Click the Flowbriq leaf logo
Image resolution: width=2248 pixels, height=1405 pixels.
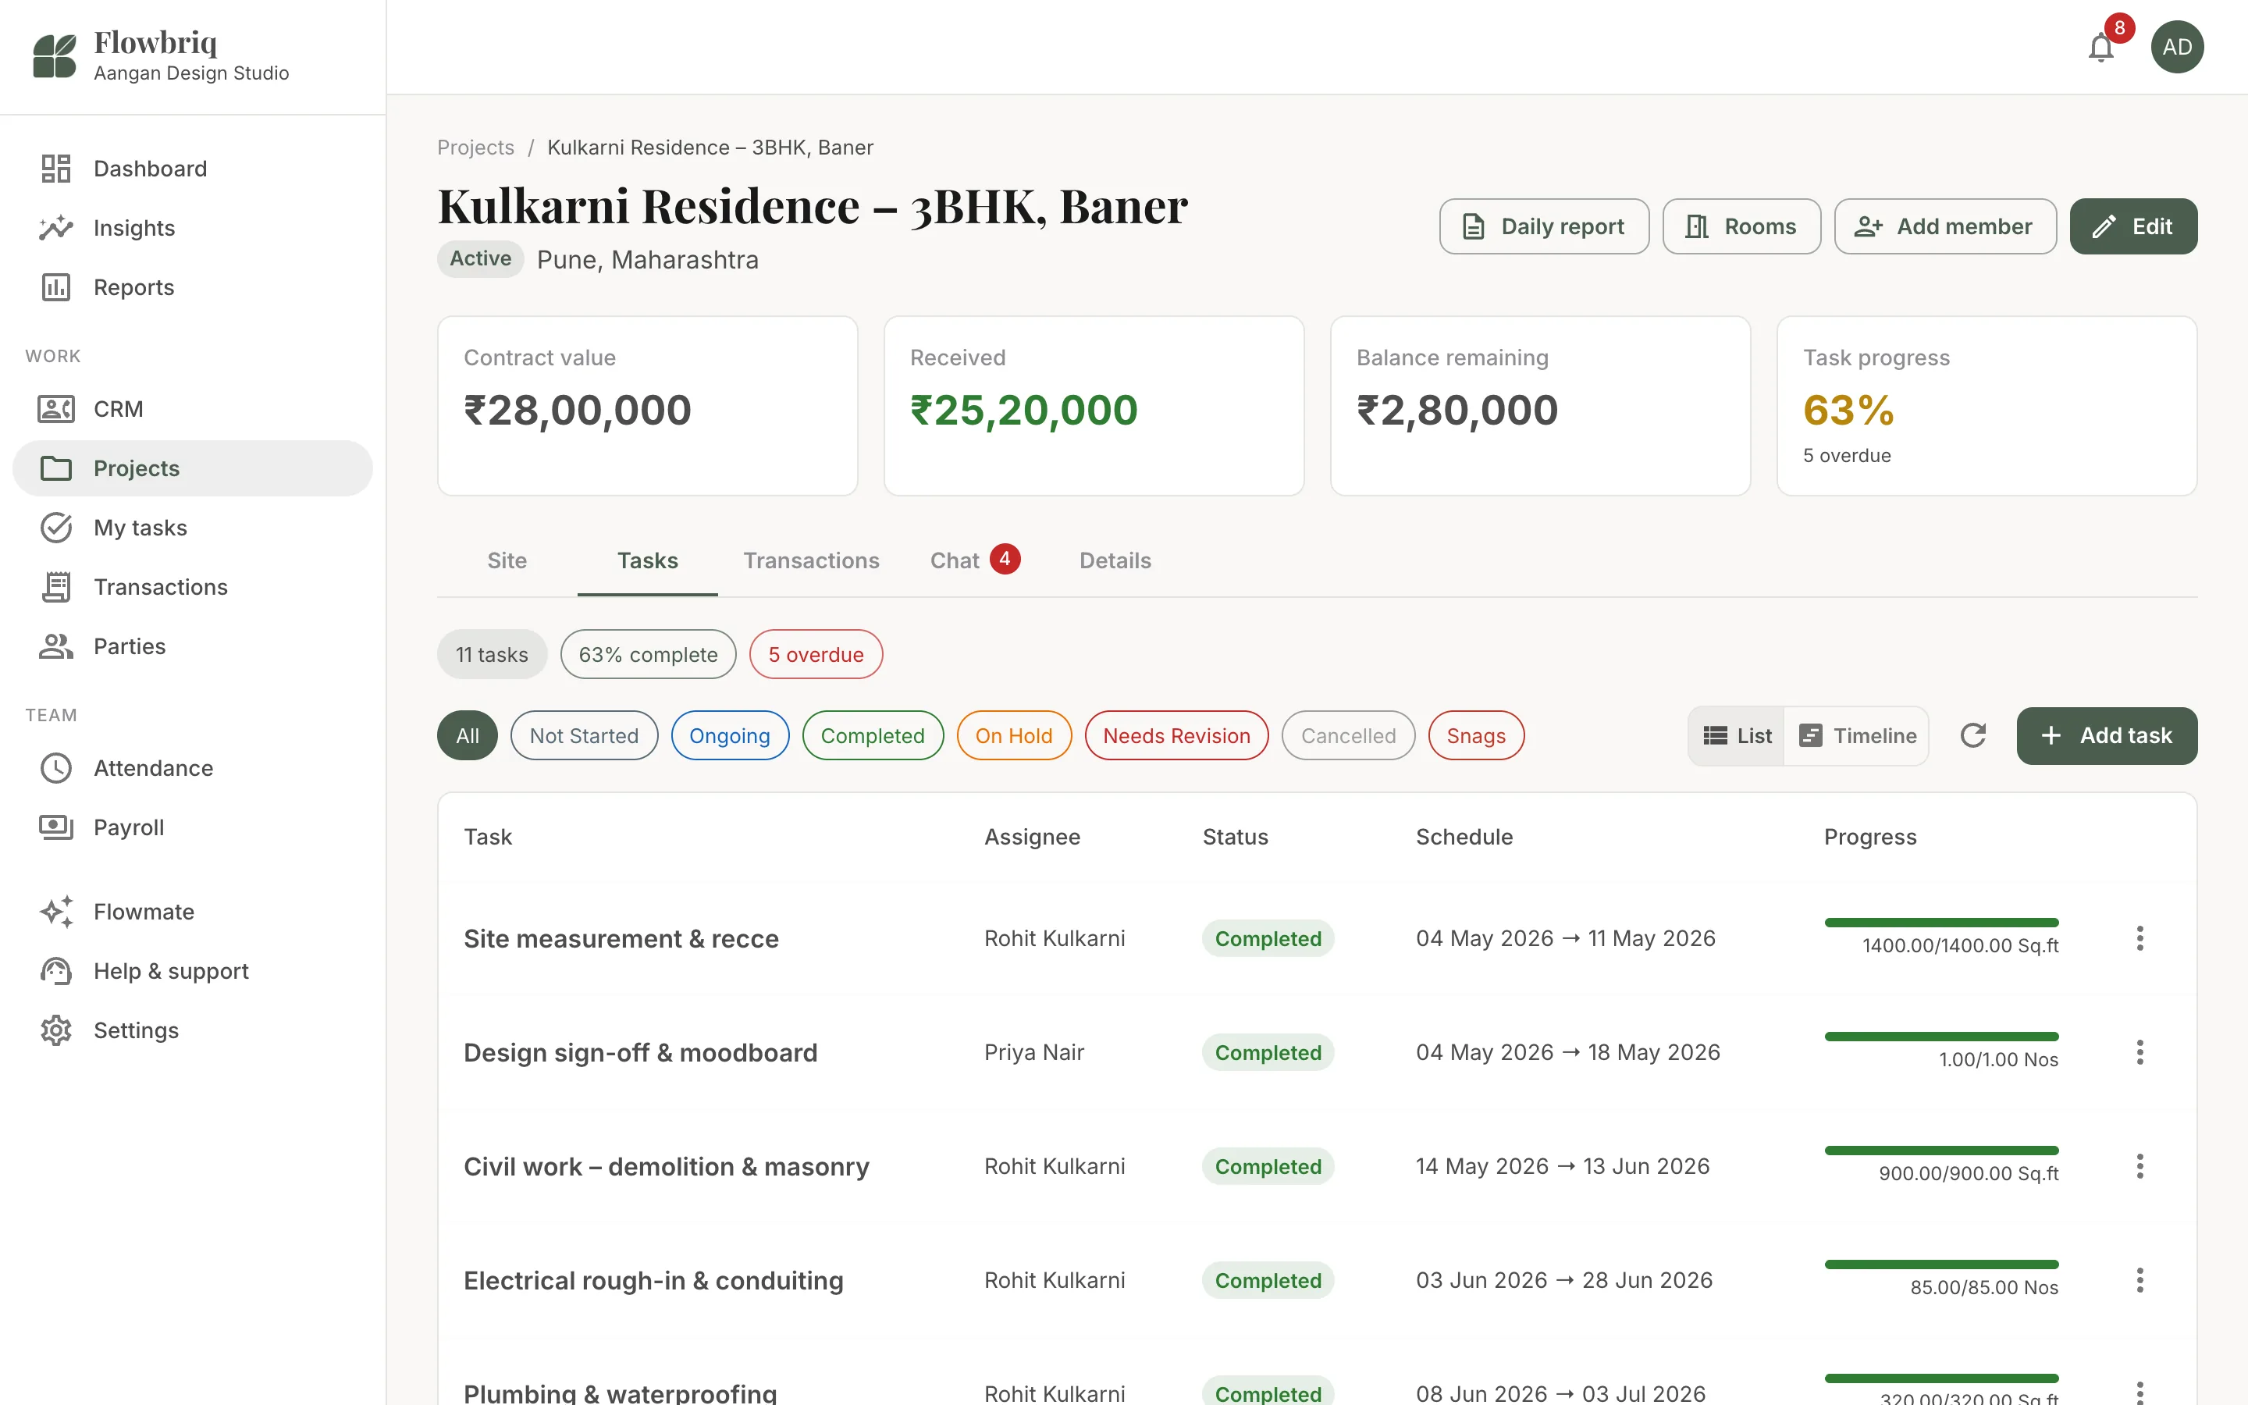pyautogui.click(x=55, y=55)
